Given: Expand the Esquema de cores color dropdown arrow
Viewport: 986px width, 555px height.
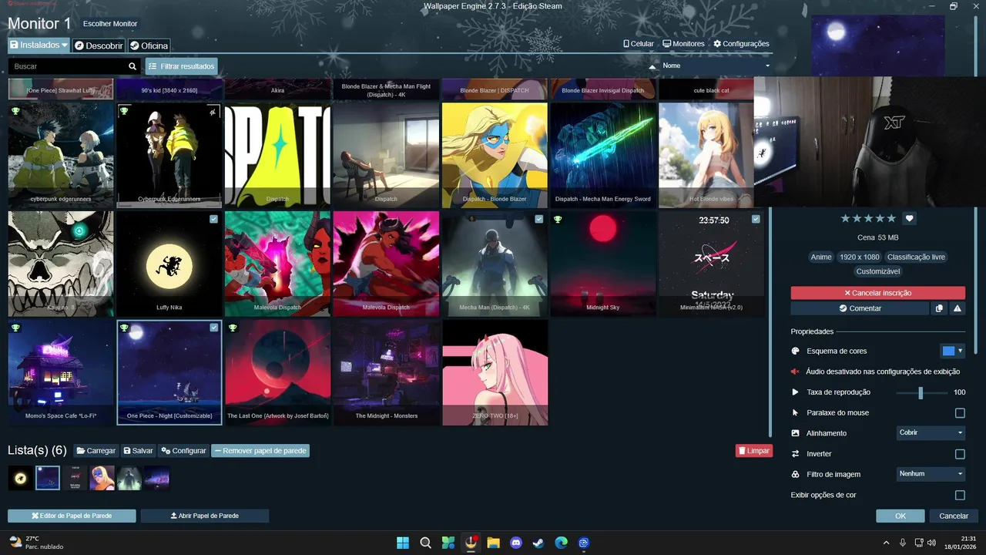Looking at the screenshot, I should pos(961,351).
